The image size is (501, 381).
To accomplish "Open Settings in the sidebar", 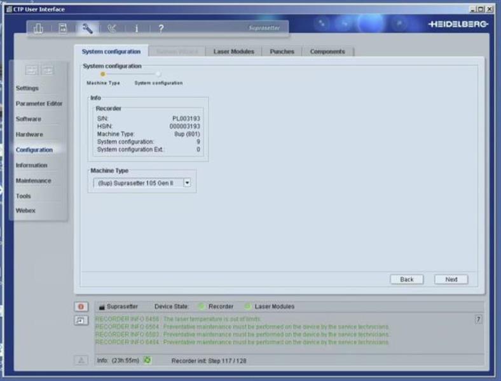I will click(27, 88).
